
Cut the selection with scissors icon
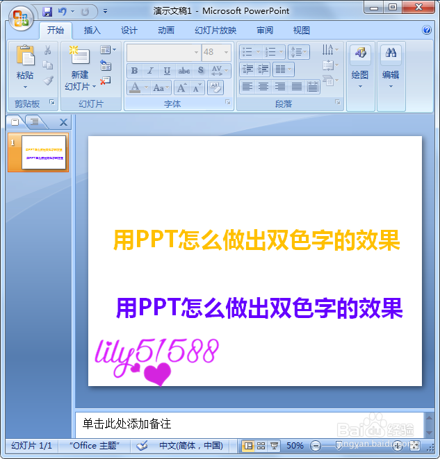pos(48,51)
